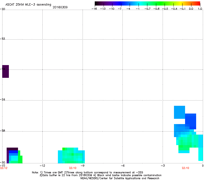
Task: Click the -3 longitude axis label
Action: point(163,166)
